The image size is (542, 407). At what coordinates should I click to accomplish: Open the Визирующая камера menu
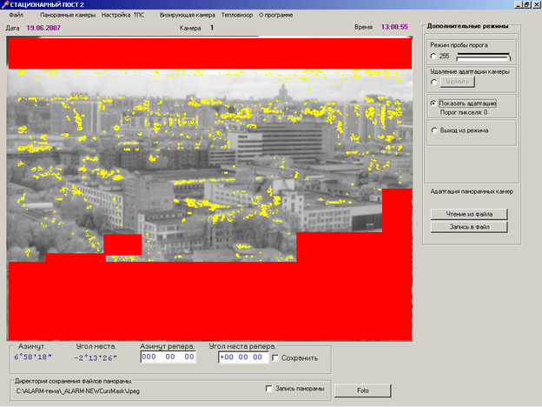pyautogui.click(x=188, y=16)
